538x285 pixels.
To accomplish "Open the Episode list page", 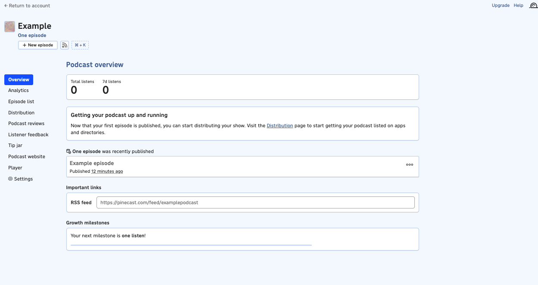I will [x=21, y=101].
